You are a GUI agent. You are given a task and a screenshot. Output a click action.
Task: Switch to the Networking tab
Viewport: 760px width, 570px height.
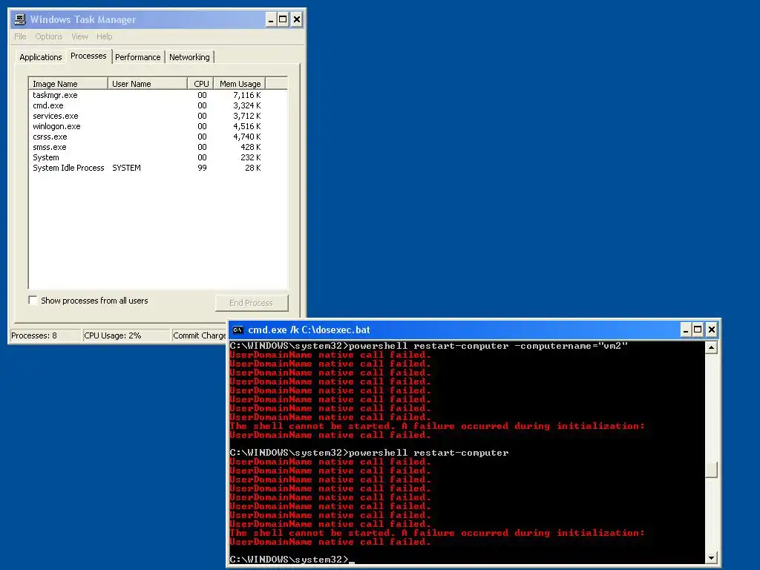(189, 57)
